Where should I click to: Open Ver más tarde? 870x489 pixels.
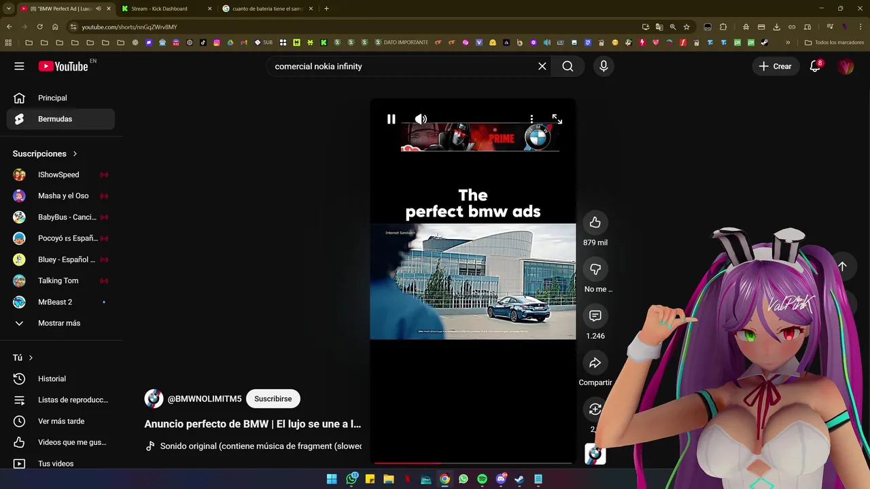coord(61,421)
